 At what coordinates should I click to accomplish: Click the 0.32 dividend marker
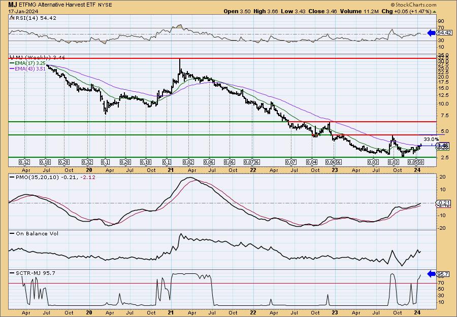click(87, 162)
